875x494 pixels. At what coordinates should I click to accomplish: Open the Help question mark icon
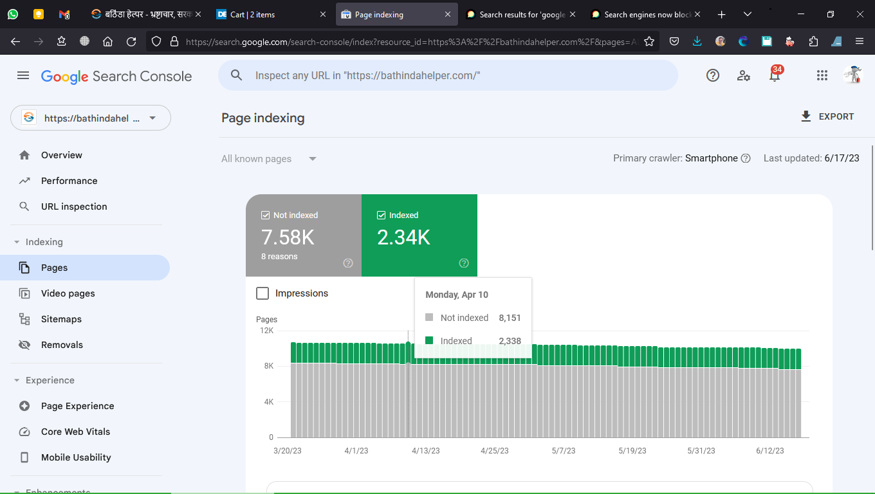[x=713, y=75]
